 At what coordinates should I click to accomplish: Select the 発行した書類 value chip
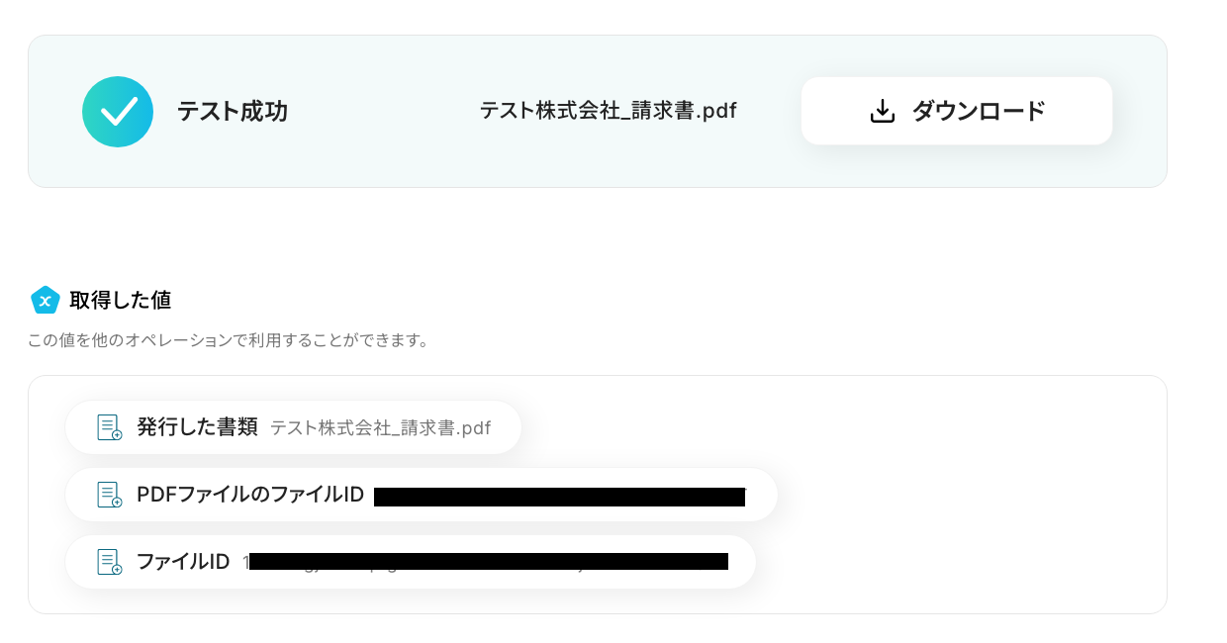click(293, 427)
